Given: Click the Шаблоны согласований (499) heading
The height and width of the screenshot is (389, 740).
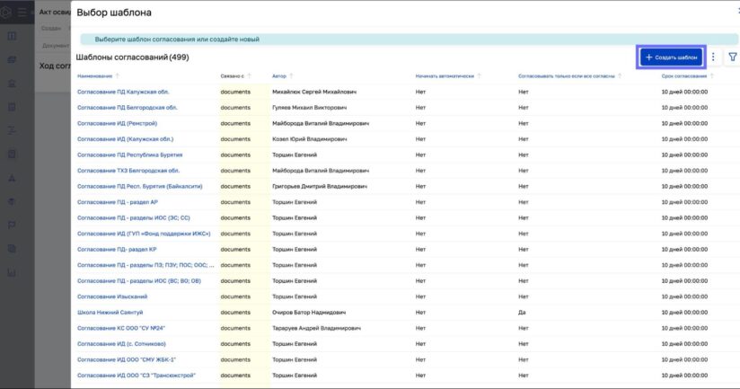Looking at the screenshot, I should click(132, 57).
